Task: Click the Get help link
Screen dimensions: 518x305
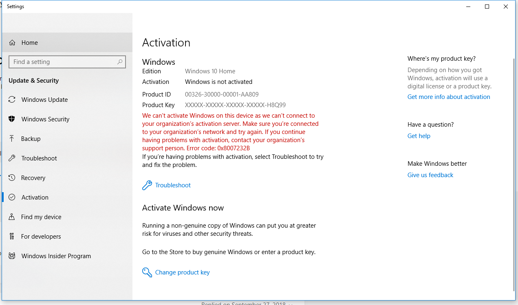Action: point(419,136)
